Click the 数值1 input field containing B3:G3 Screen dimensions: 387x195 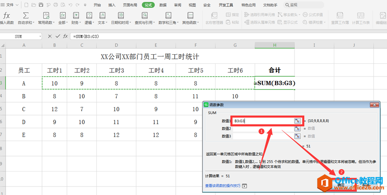pyautogui.click(x=263, y=121)
